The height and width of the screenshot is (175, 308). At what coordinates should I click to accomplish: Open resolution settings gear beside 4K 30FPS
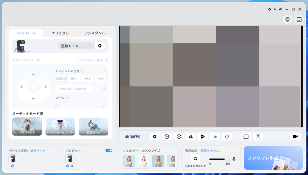155,136
